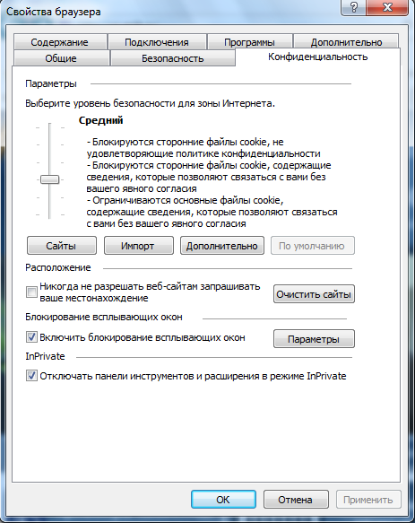Click the InPrivate section label
Image resolution: width=415 pixels, height=523 pixels.
(x=45, y=356)
